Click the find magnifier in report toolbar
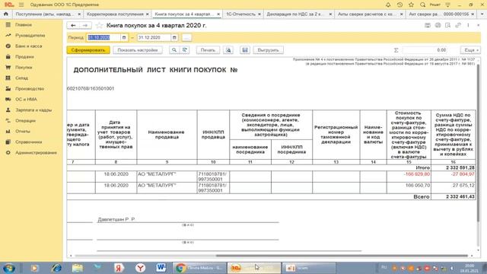Image resolution: width=487 pixels, height=274 pixels. click(174, 50)
